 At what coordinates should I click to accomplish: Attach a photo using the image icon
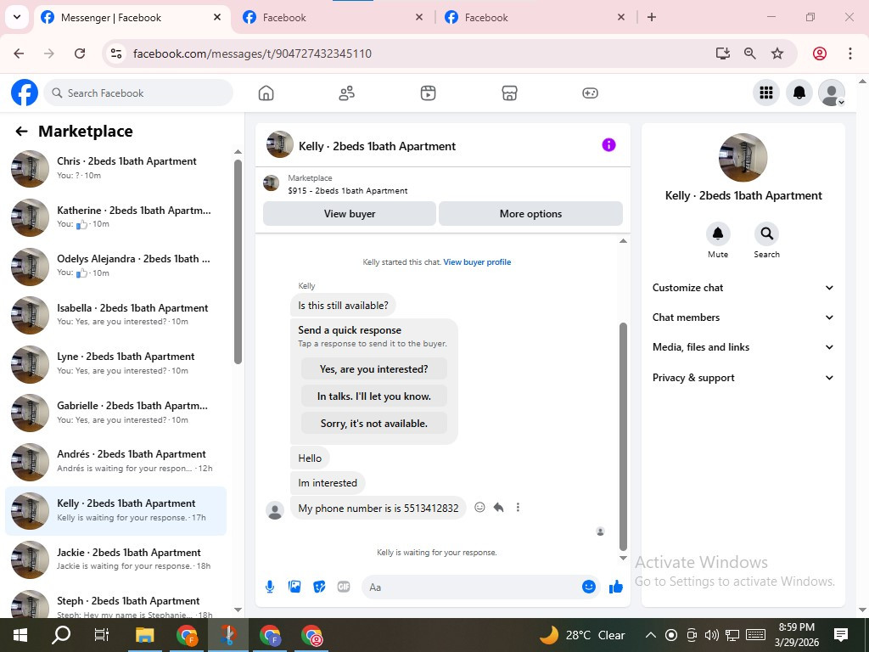click(294, 587)
